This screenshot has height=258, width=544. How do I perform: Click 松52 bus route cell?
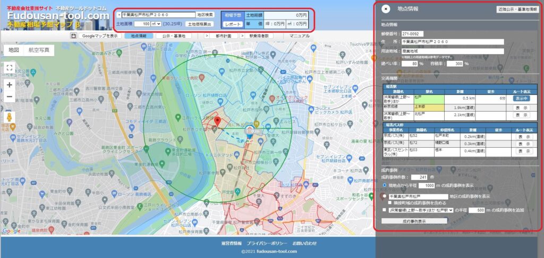pyautogui.click(x=421, y=137)
